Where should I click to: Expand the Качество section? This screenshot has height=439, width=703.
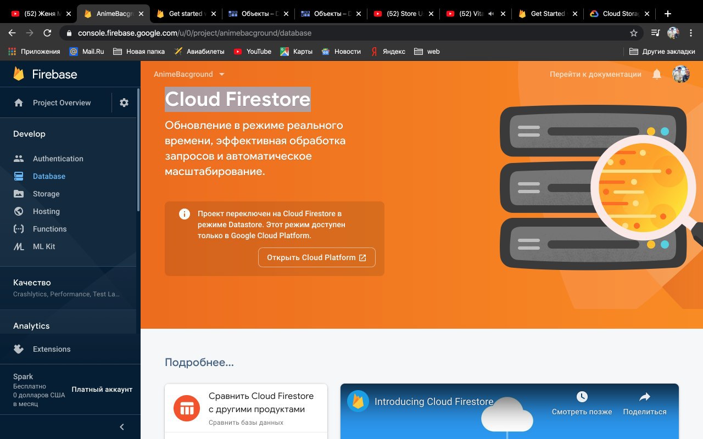(x=68, y=288)
